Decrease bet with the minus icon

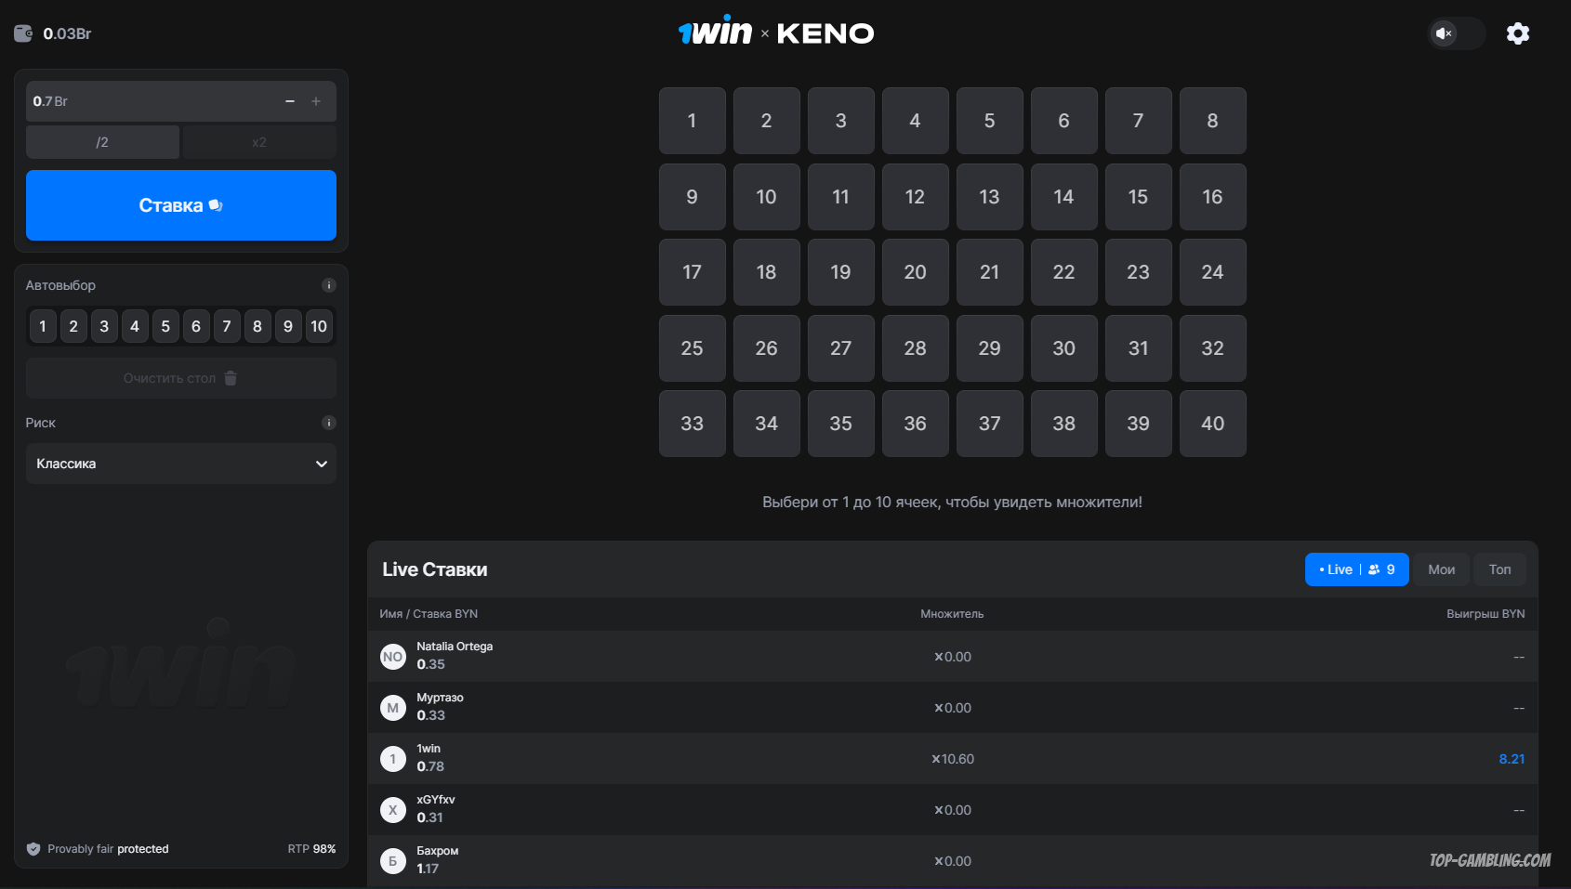290,101
